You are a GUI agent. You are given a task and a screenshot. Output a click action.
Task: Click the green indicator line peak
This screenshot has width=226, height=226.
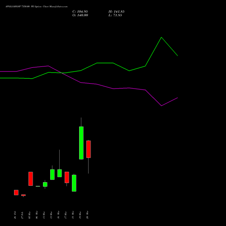tap(161, 37)
